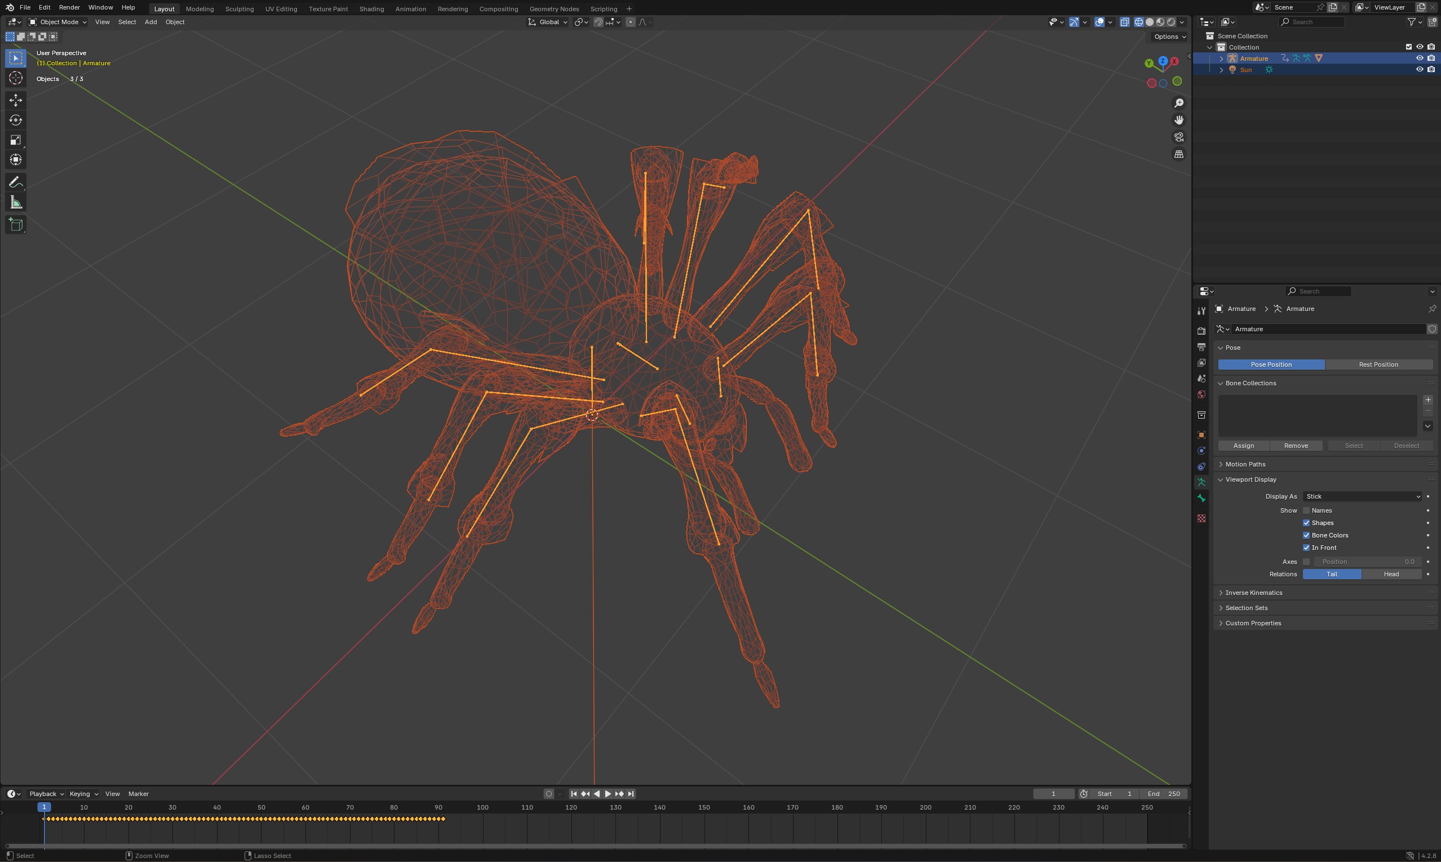Viewport: 1441px width, 862px height.
Task: Select the Rotate tool
Action: click(x=16, y=119)
